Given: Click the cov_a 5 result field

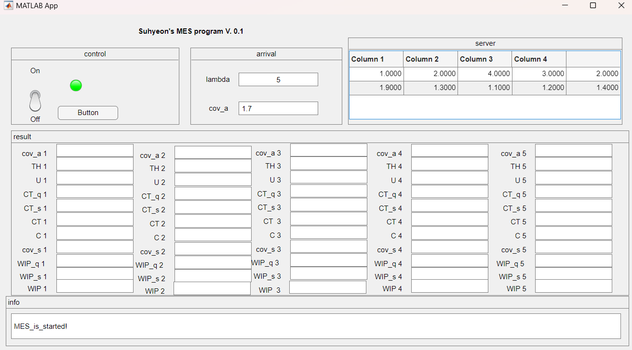Looking at the screenshot, I should (x=574, y=151).
